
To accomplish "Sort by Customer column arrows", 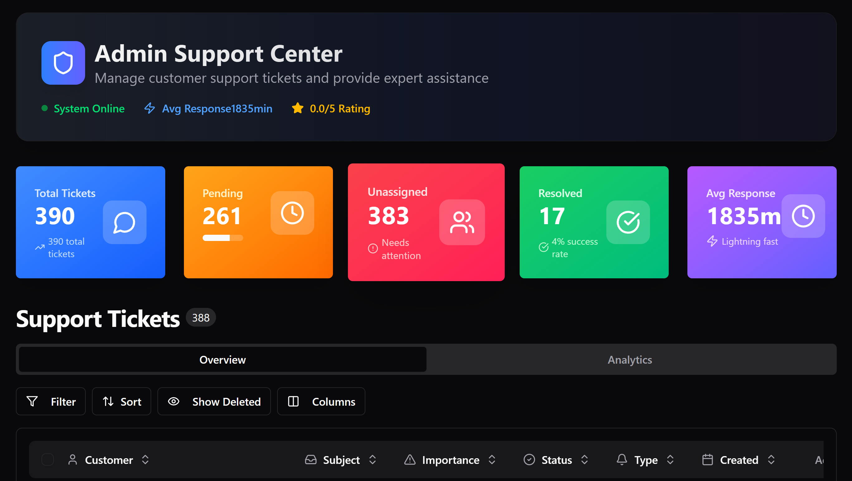I will pyautogui.click(x=145, y=460).
